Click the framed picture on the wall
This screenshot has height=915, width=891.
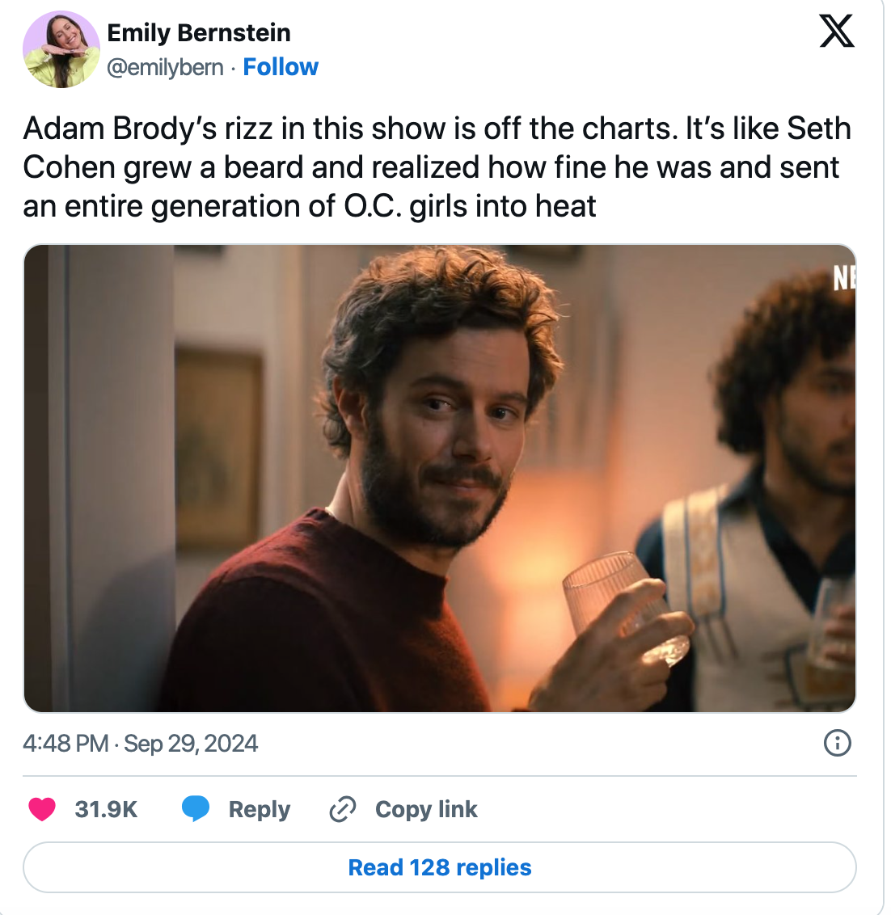pyautogui.click(x=217, y=445)
